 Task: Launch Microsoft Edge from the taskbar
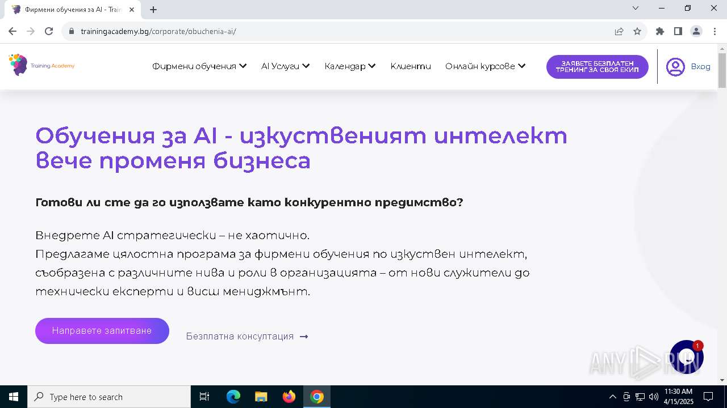click(233, 397)
